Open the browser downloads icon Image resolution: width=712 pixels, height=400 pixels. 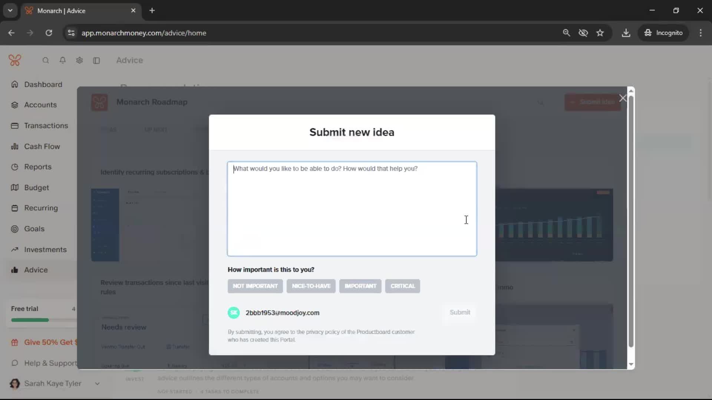(626, 33)
